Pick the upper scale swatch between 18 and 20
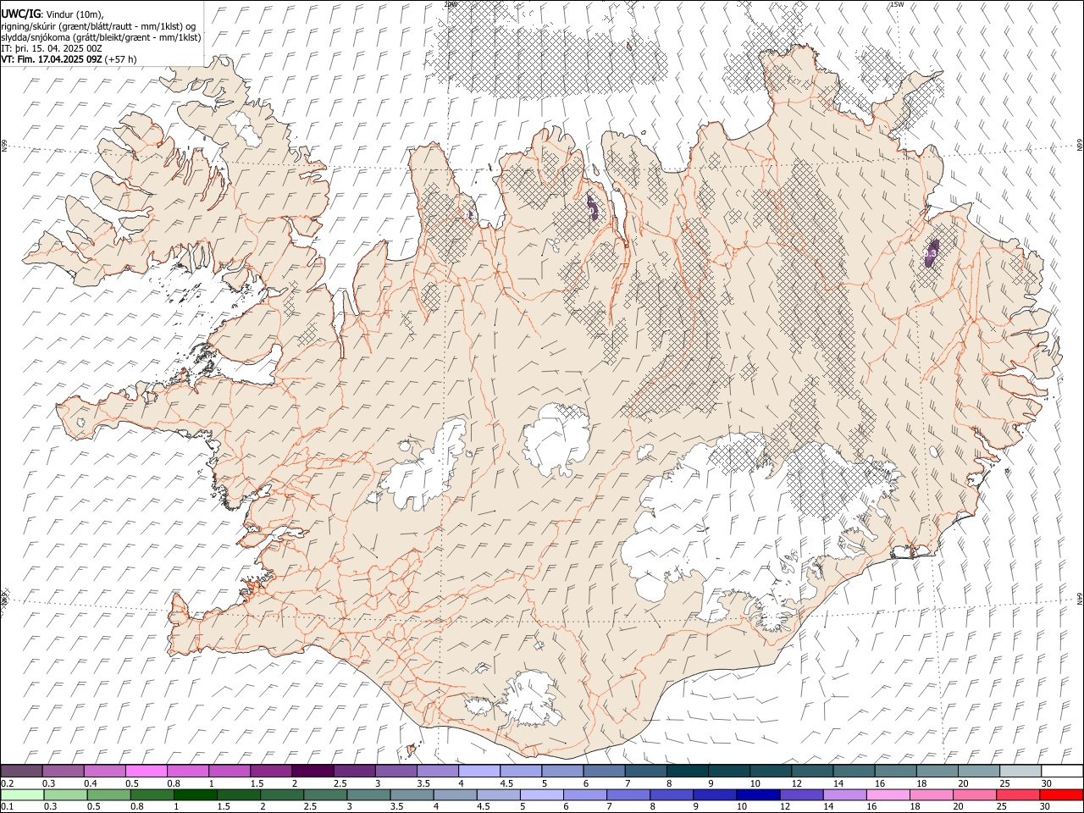This screenshot has width=1084, height=813. [937, 771]
